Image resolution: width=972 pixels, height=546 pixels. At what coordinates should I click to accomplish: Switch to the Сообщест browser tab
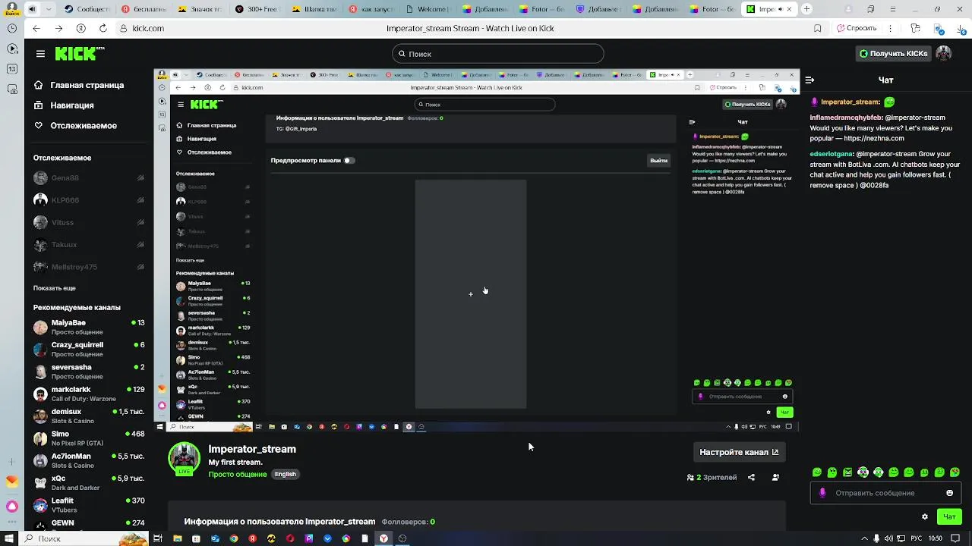[87, 9]
